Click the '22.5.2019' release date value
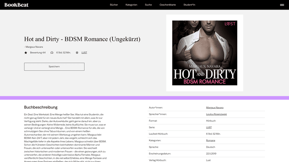 (x=211, y=154)
